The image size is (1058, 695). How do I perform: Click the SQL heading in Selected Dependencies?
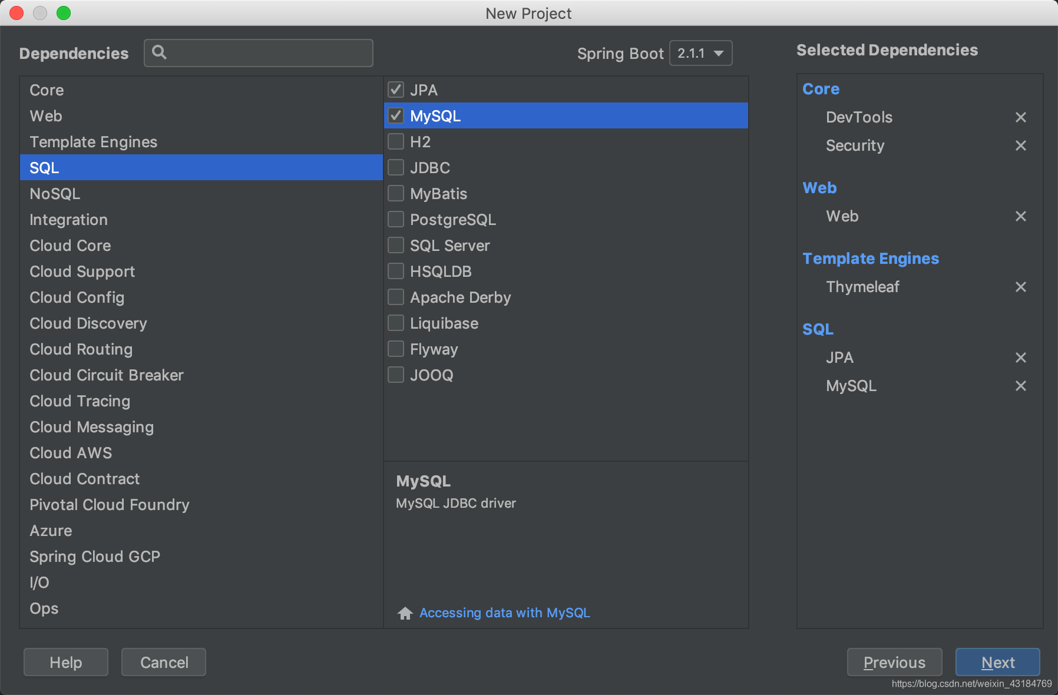818,329
